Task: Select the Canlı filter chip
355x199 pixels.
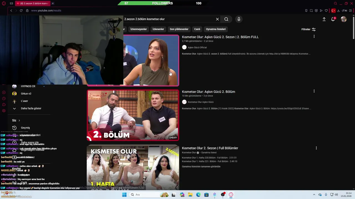Action: [x=197, y=29]
